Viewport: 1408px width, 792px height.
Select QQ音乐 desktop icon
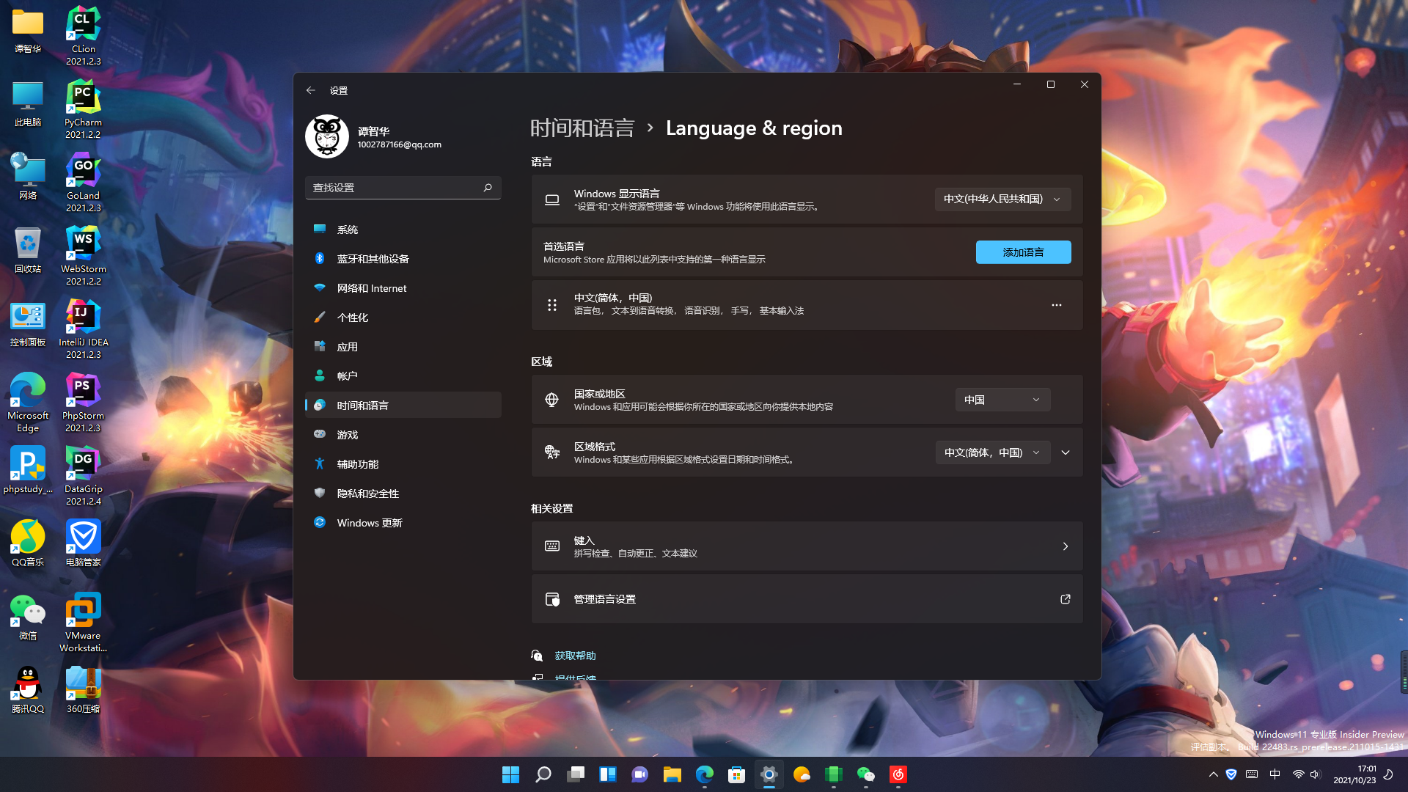28,543
